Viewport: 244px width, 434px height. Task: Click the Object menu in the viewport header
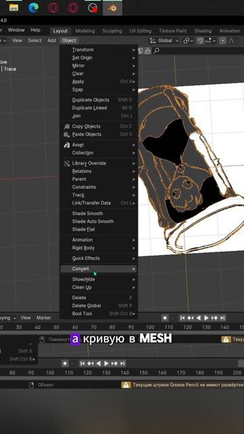click(x=69, y=41)
